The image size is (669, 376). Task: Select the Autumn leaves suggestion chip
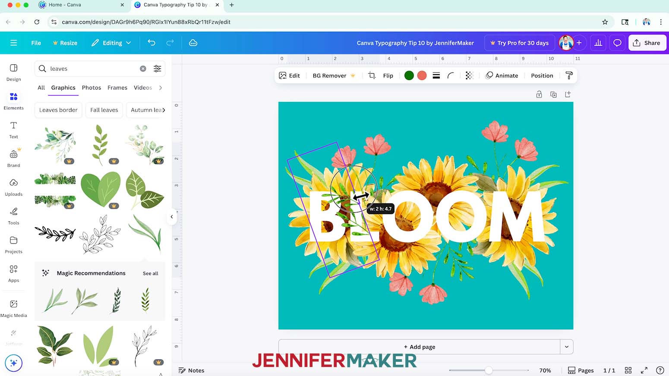tap(146, 110)
